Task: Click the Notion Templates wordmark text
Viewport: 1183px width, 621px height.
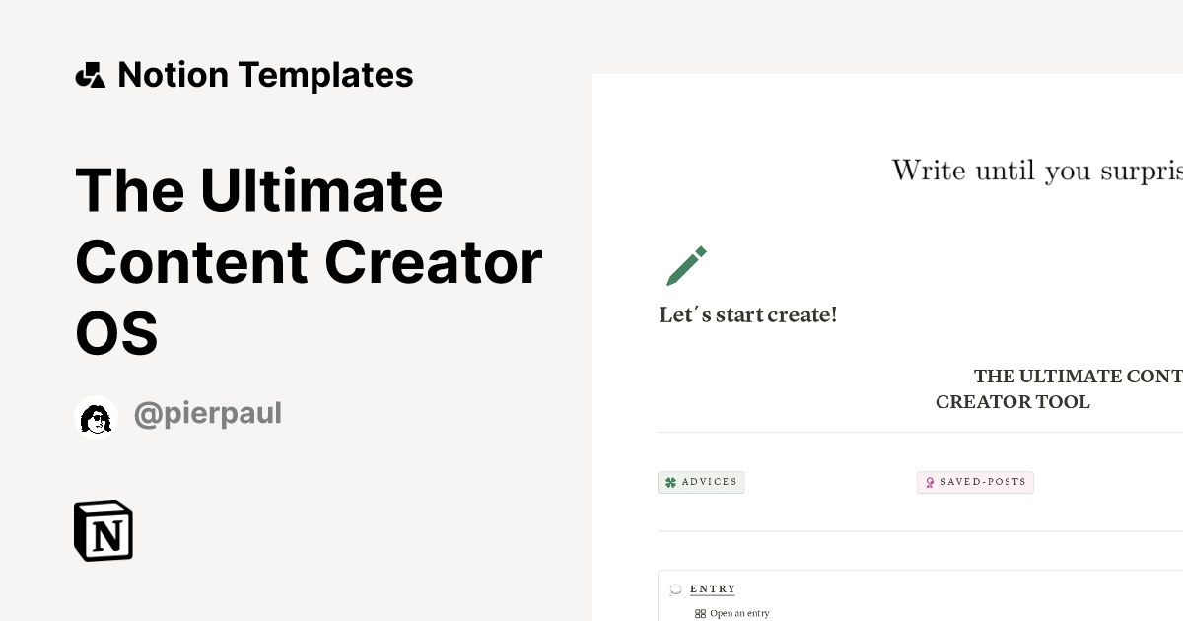Action: tap(265, 74)
